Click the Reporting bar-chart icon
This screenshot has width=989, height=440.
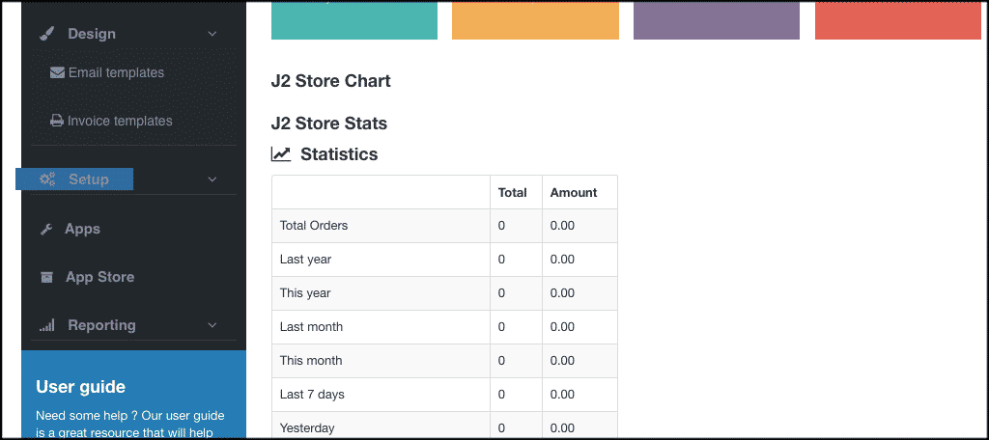pyautogui.click(x=46, y=326)
